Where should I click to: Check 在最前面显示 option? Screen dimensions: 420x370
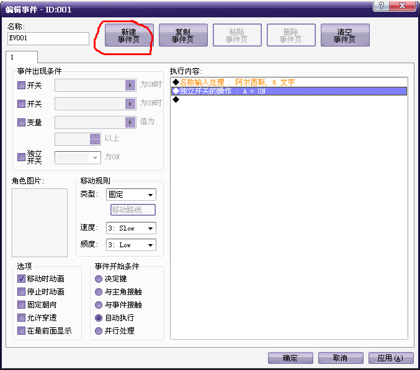21,331
